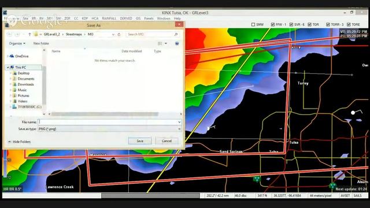The width and height of the screenshot is (370, 208).
Task: Click the Forward arrow in Save As dialog
Action: tap(17, 35)
